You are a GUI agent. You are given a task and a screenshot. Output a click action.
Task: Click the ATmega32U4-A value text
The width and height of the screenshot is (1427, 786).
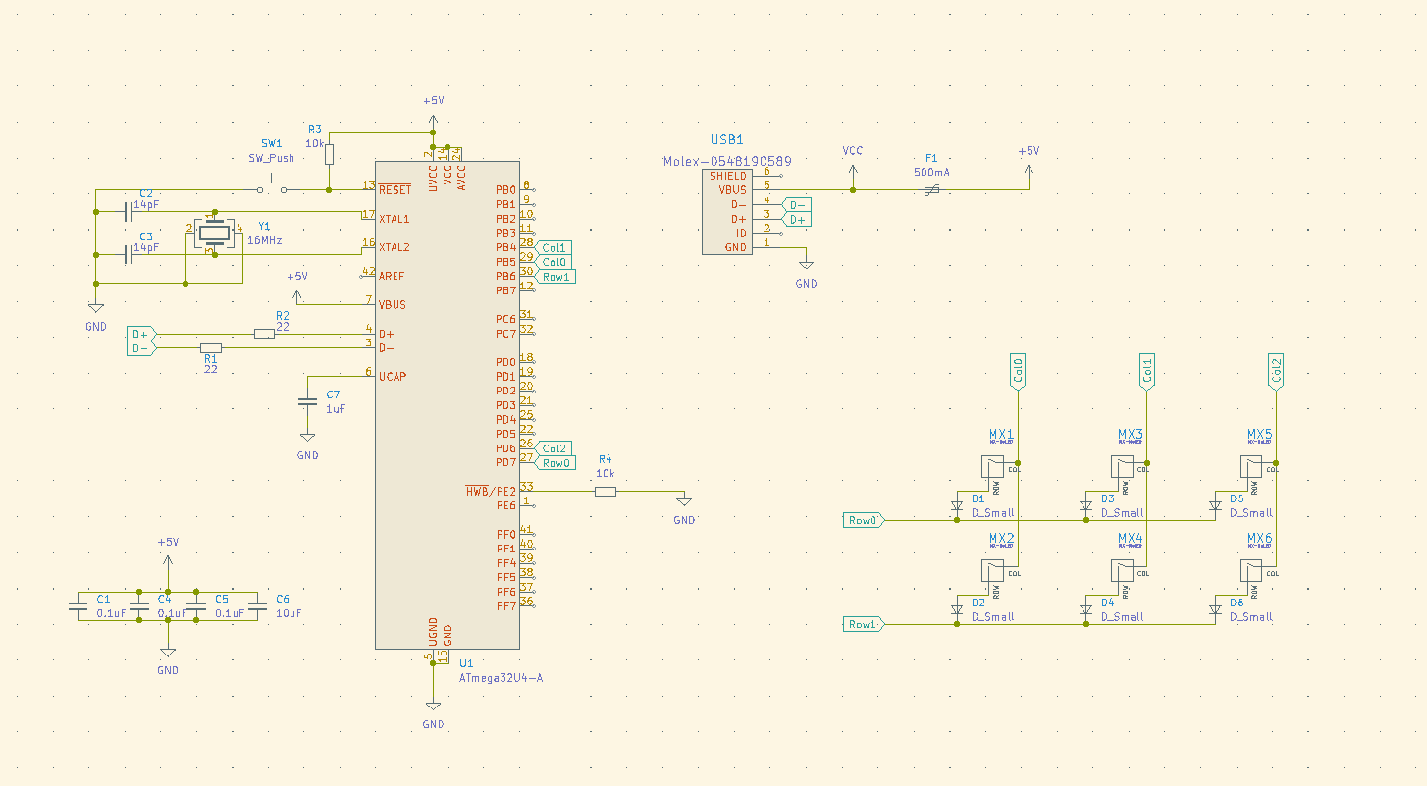click(x=501, y=678)
